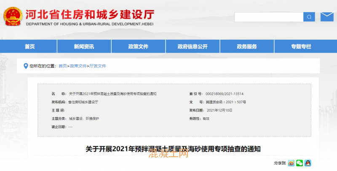Image resolution: width=337 pixels, height=171 pixels.
Task: Navigate to 政务服务
Action: [247, 47]
